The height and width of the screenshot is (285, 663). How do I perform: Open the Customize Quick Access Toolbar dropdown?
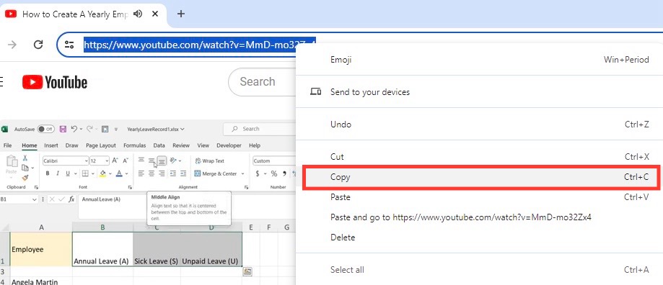click(x=116, y=130)
